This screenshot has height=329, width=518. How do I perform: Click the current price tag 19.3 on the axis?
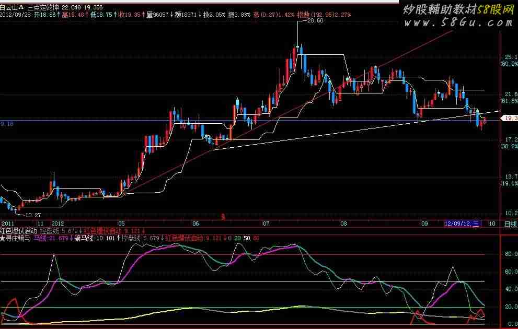point(510,118)
